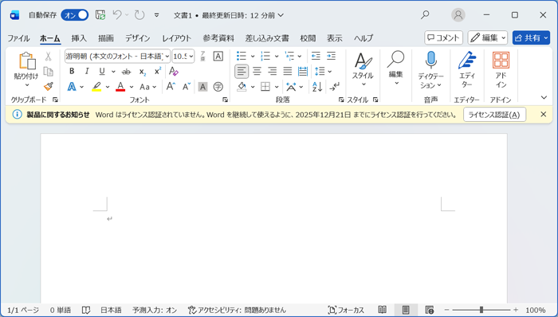Expand the bullet list options arrow
The width and height of the screenshot is (558, 317).
click(253, 56)
